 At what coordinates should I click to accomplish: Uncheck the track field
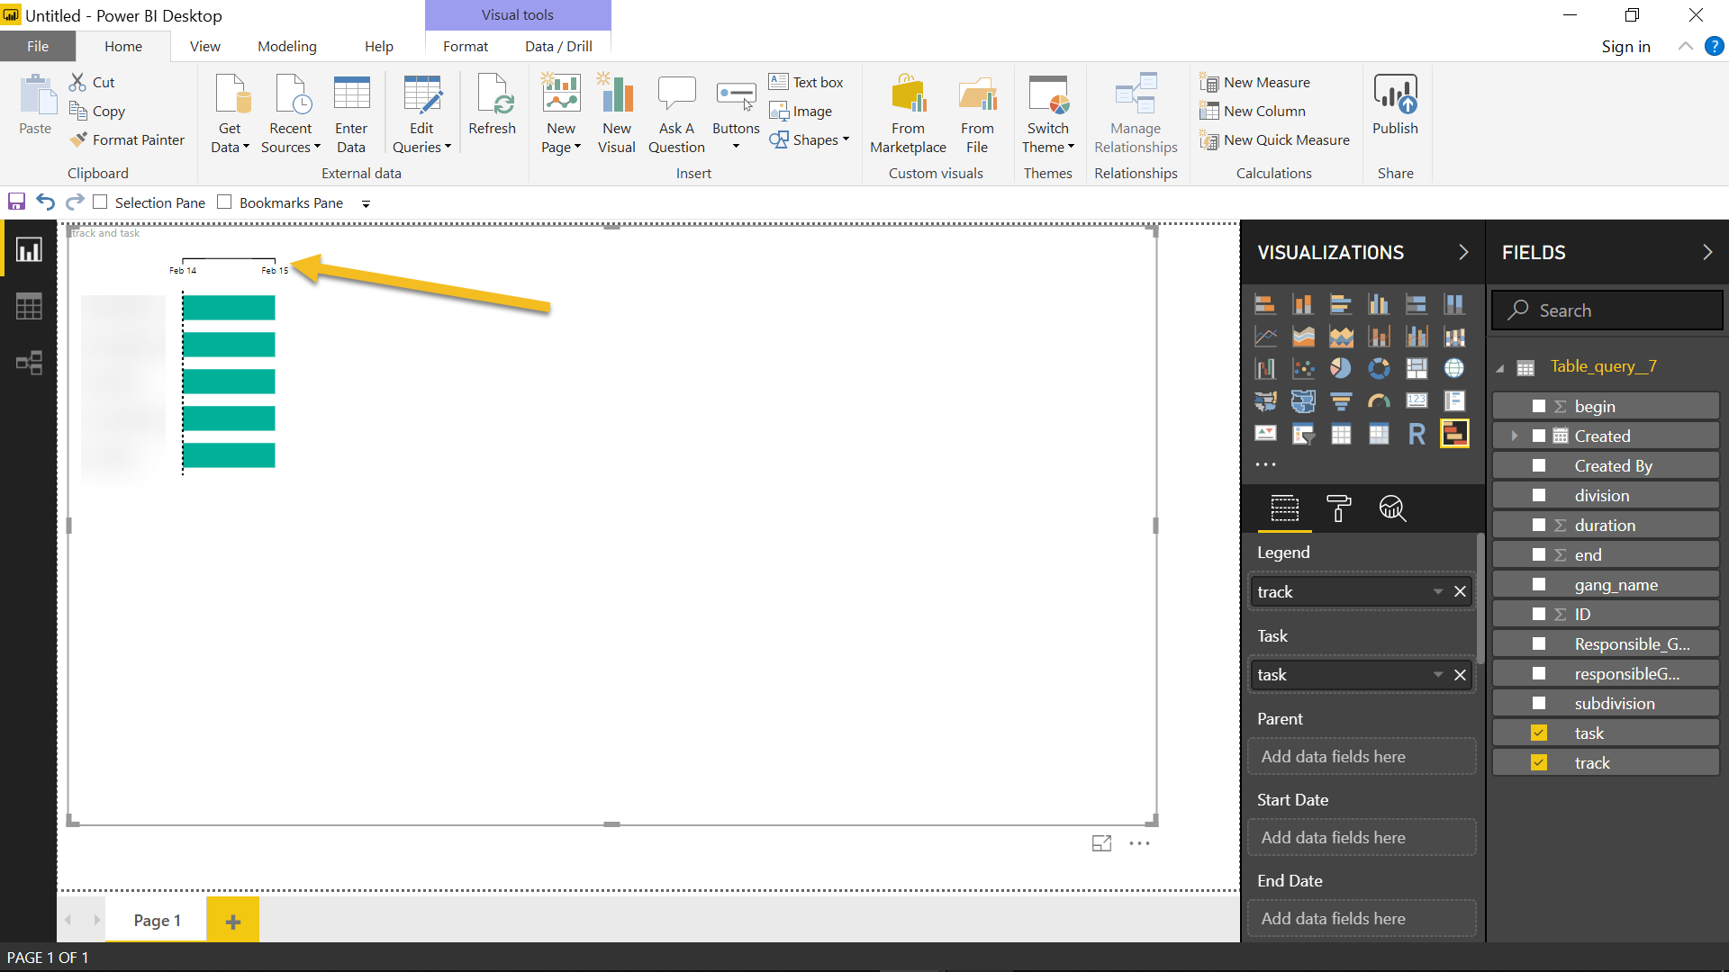1539,763
